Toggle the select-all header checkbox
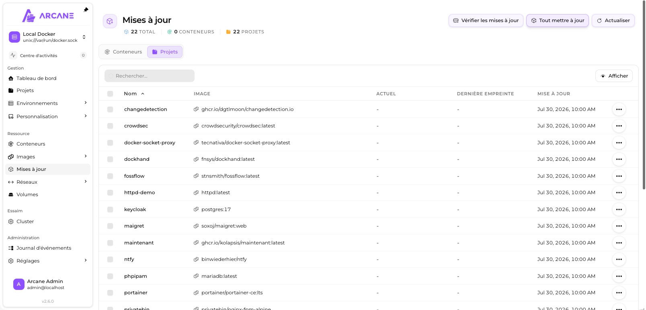 click(x=110, y=94)
